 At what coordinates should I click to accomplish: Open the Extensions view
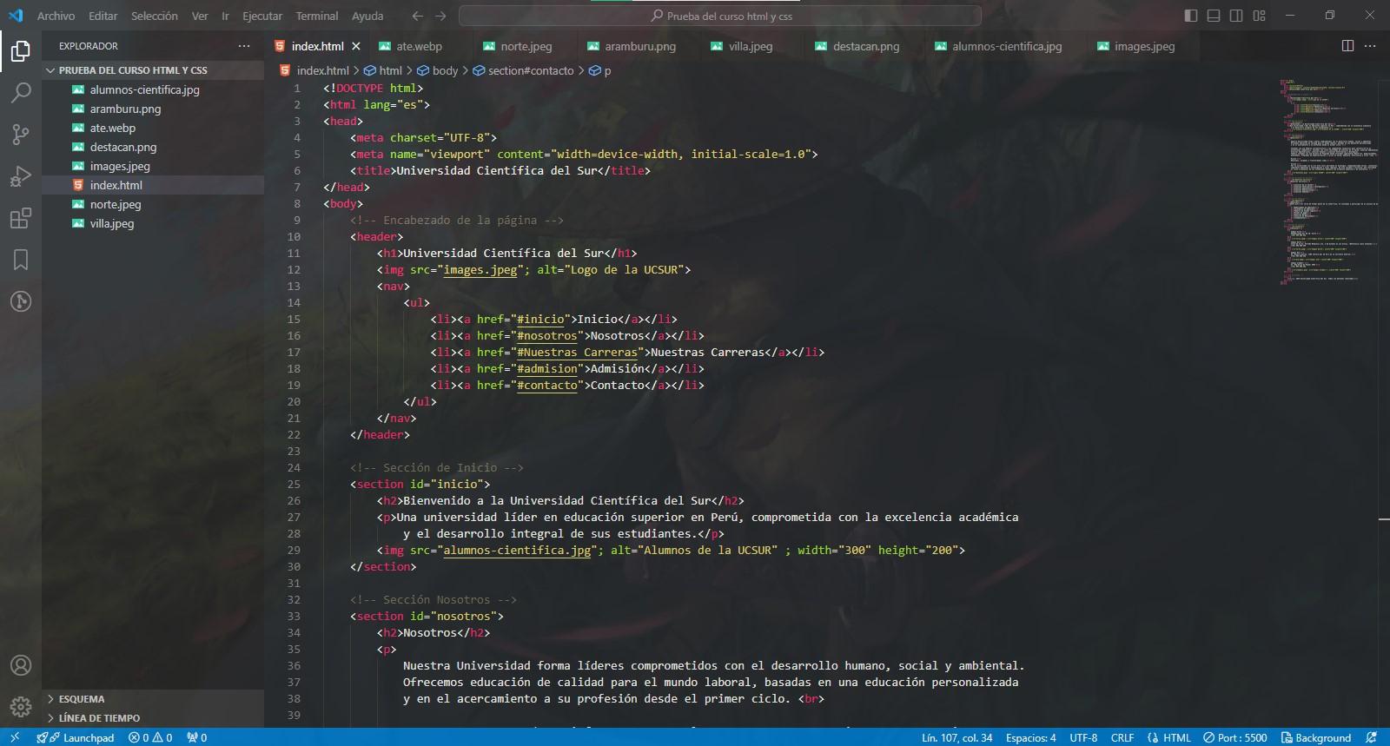click(x=21, y=218)
